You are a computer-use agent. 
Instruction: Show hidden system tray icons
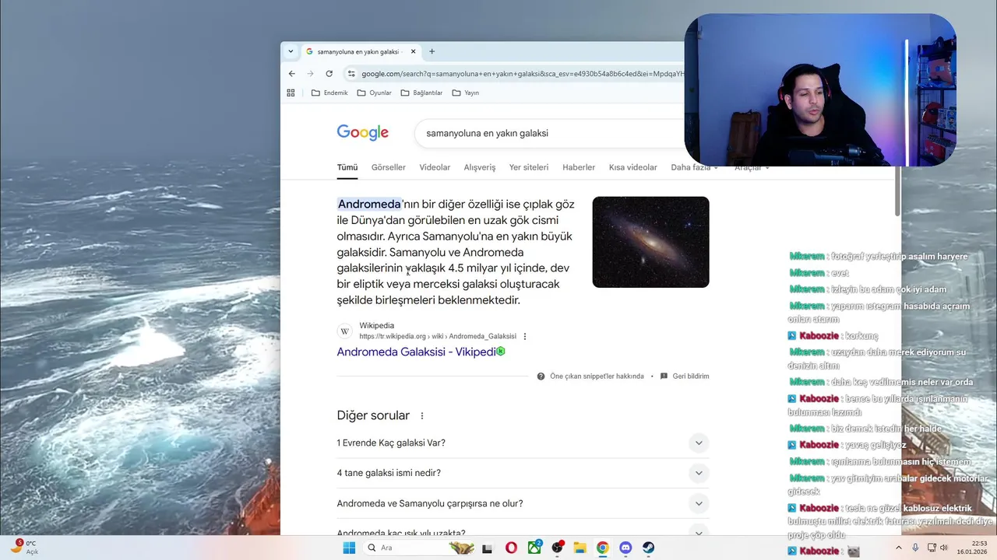898,548
